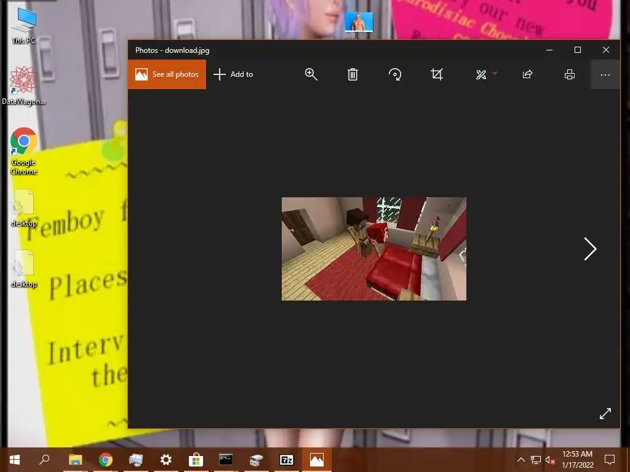Open File Explorer from taskbar

(75, 460)
